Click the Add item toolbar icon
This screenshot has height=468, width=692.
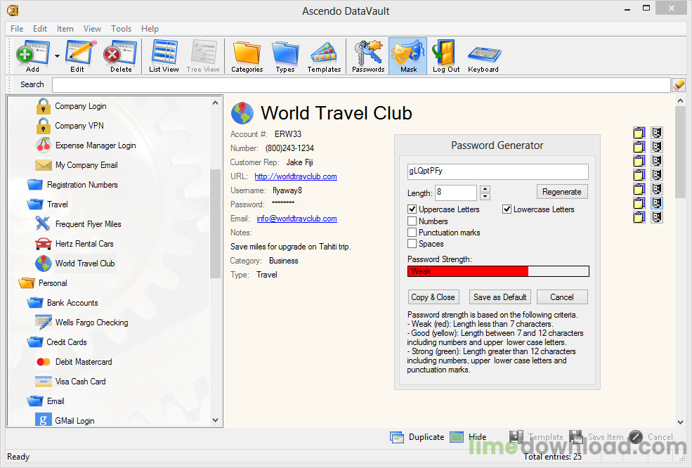(32, 56)
